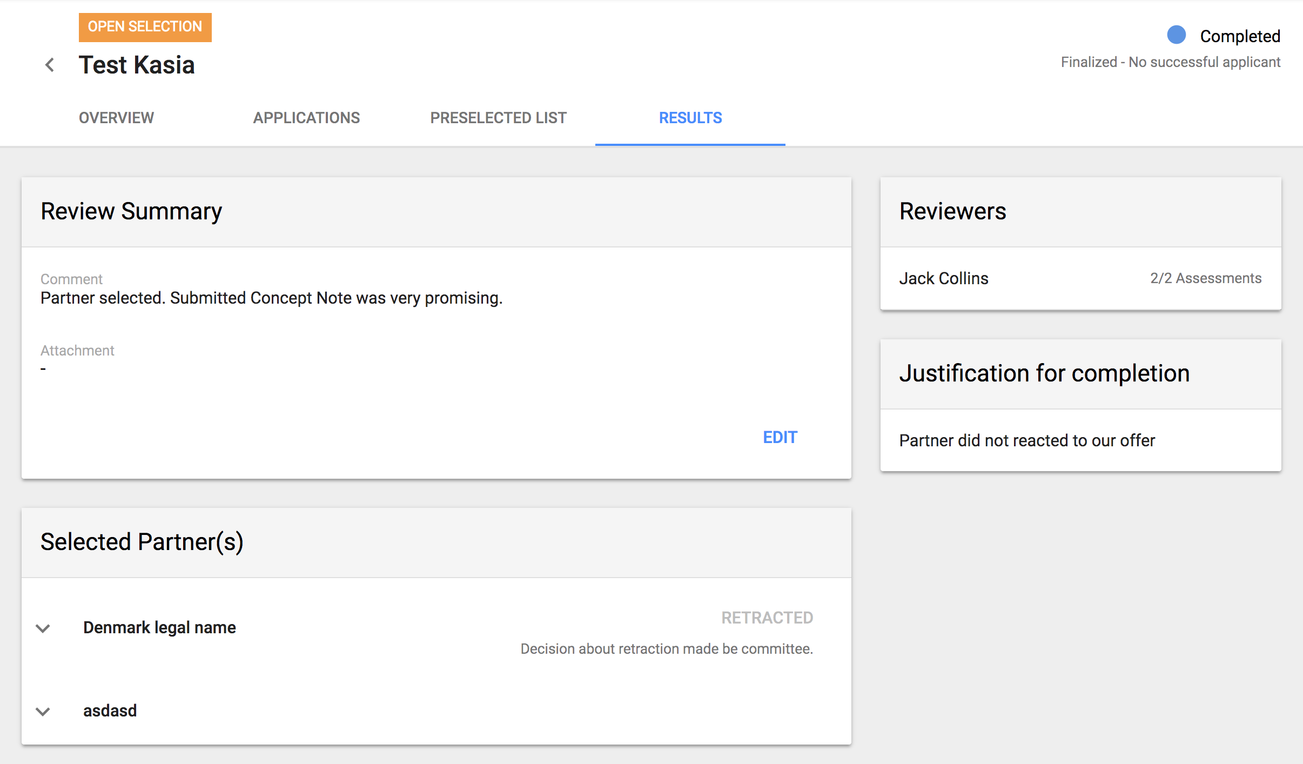Click the blue Completed status dot

point(1176,35)
